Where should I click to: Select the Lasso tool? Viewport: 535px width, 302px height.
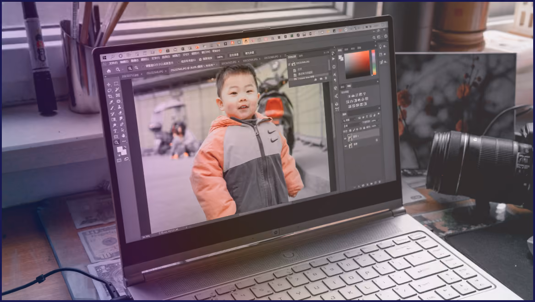coord(109,91)
